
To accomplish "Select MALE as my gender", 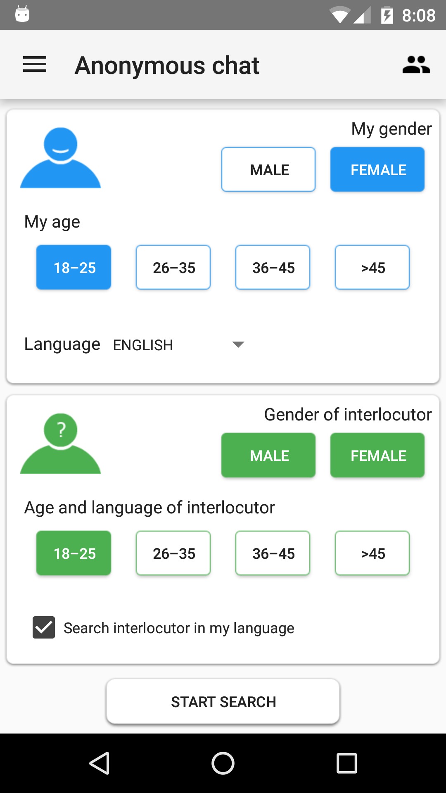I will tap(268, 169).
